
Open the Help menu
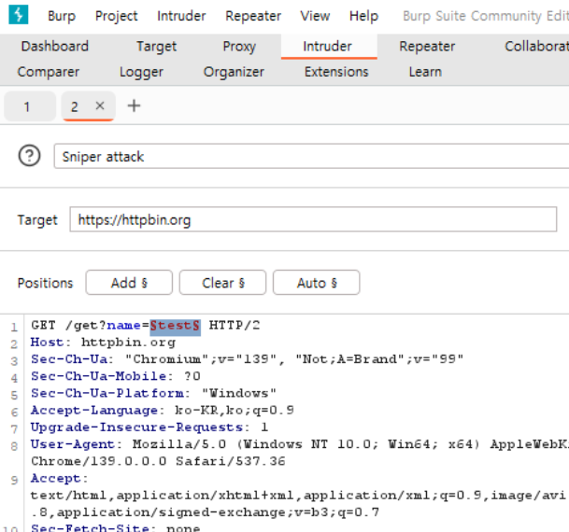click(x=363, y=16)
